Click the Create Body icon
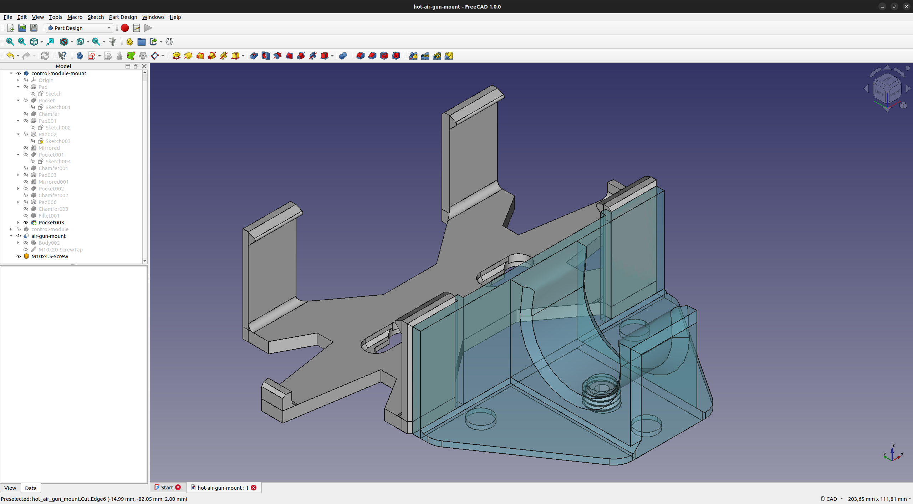The image size is (913, 504). point(80,56)
